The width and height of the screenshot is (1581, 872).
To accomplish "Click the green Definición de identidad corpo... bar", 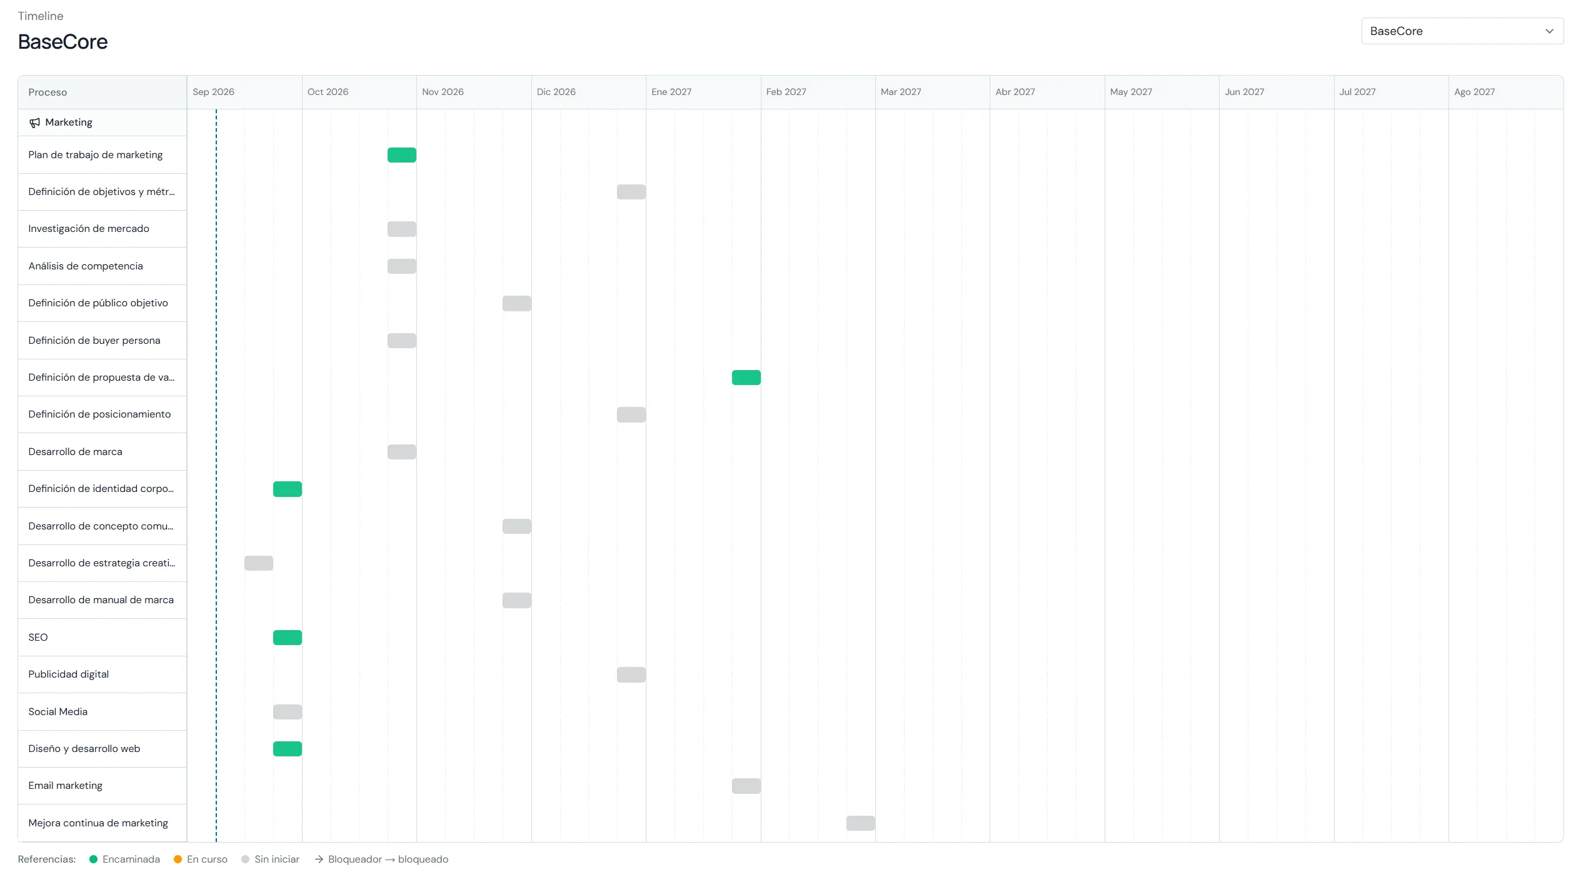I will (x=288, y=489).
